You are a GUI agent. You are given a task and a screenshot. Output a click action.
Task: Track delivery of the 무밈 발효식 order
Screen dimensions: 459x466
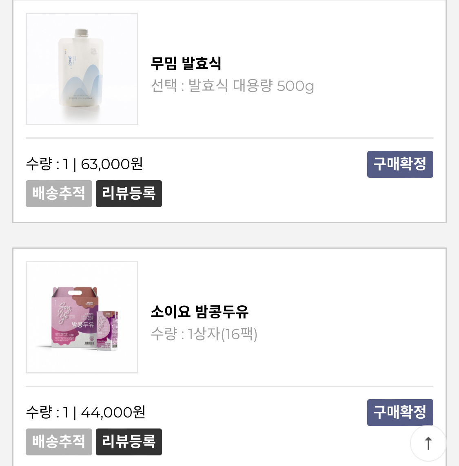click(59, 194)
